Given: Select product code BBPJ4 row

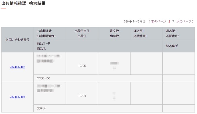Looking at the screenshot, I should click(98, 108).
